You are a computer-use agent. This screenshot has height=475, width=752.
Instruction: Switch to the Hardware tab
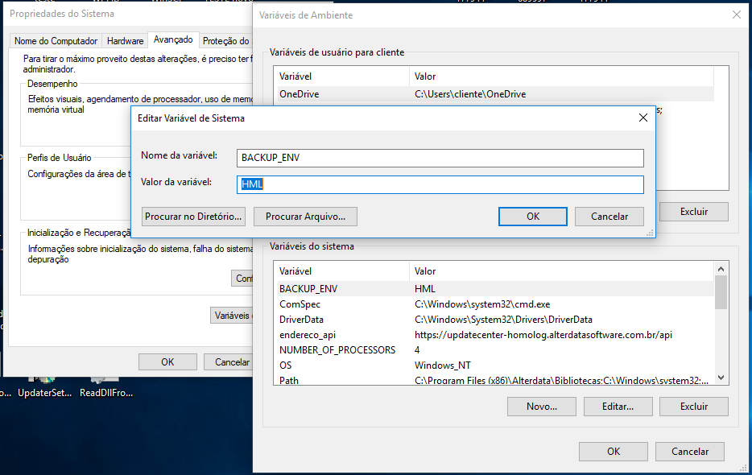[x=125, y=41]
